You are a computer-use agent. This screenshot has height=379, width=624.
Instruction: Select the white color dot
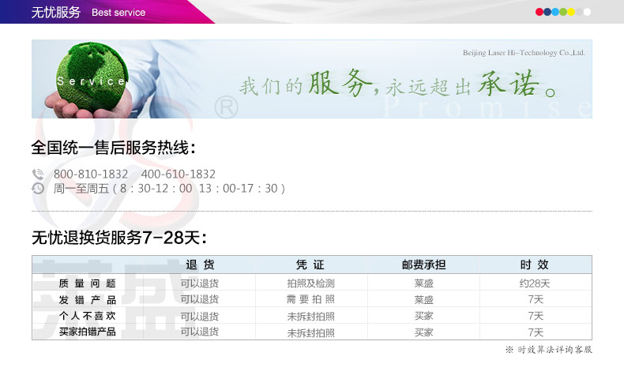587,12
